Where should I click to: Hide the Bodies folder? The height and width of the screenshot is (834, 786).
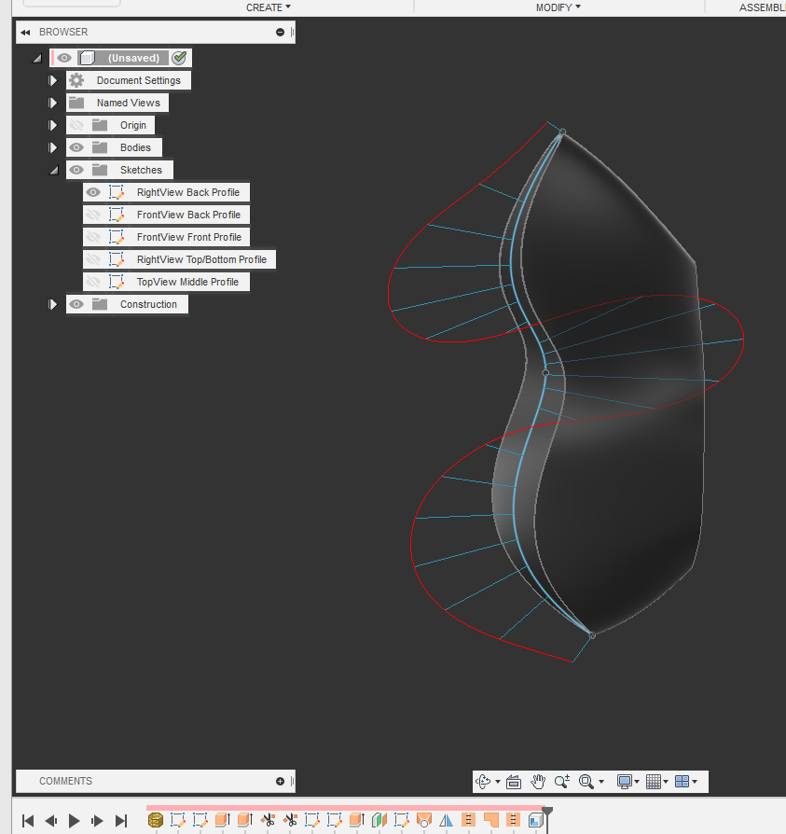pos(76,148)
